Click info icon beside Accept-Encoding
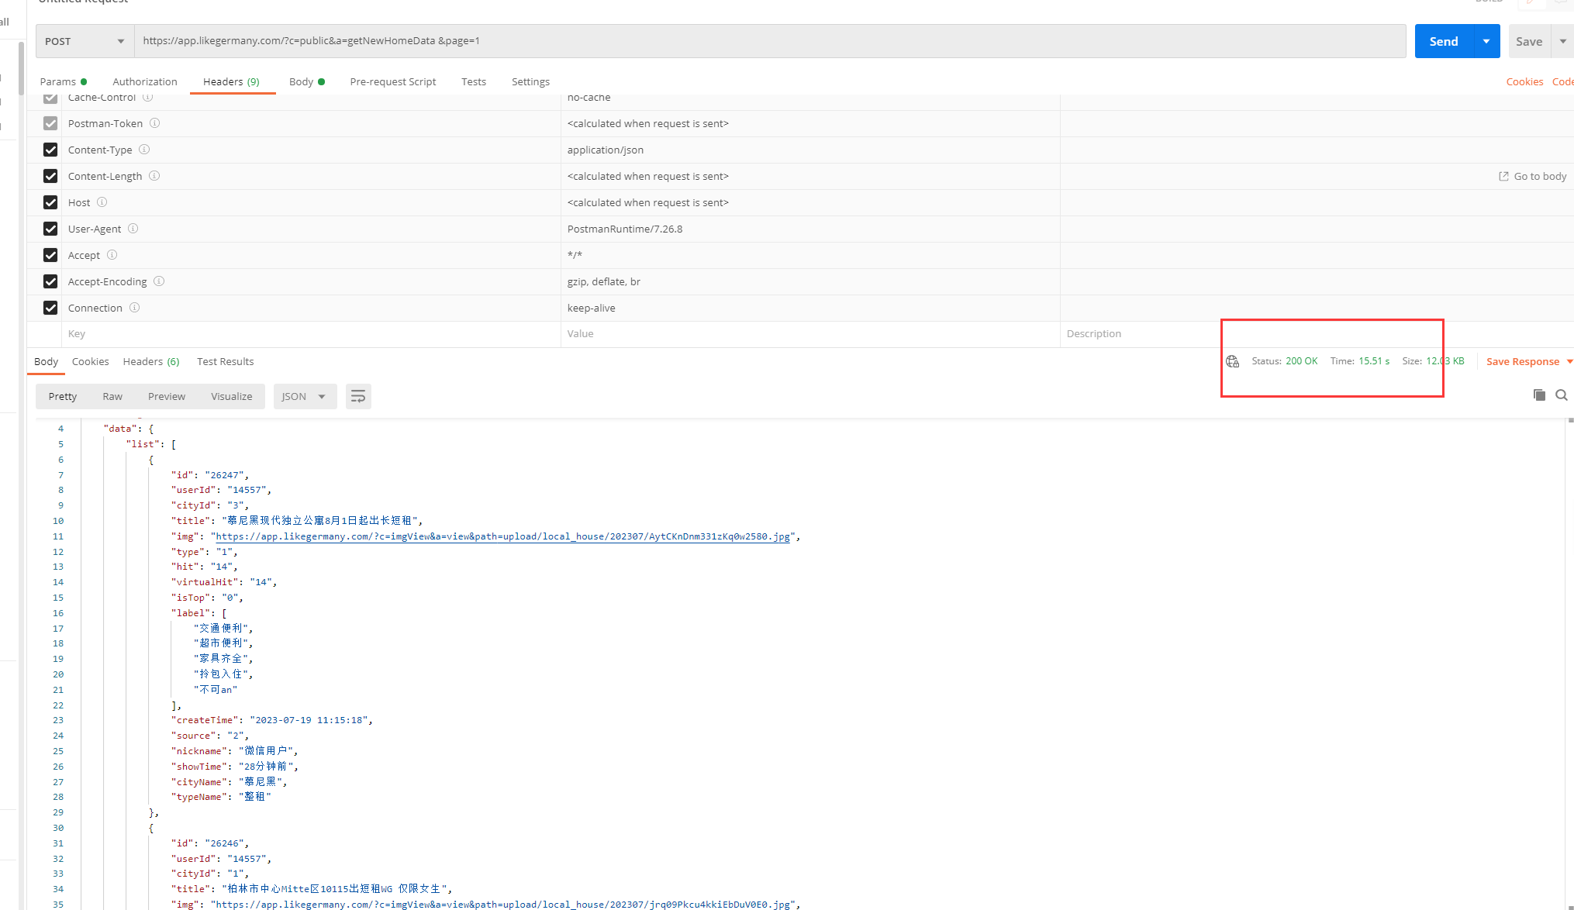The height and width of the screenshot is (910, 1574). 159,281
